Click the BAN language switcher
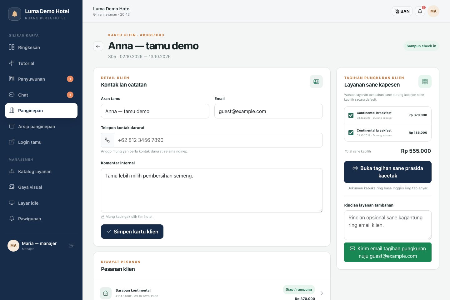Image resolution: width=450 pixels, height=300 pixels. click(x=402, y=11)
